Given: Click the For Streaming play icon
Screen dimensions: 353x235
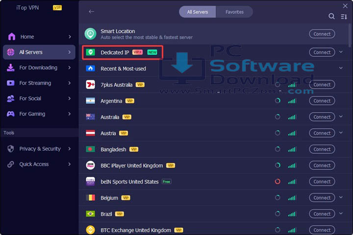Looking at the screenshot, I should click(11, 83).
